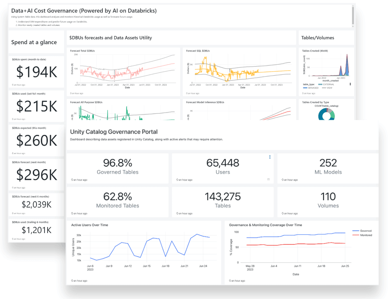Viewport: 388px width, 299px height.
Task: Click refresh icon under Forecast Total $DBUs chart
Action: click(x=71, y=93)
